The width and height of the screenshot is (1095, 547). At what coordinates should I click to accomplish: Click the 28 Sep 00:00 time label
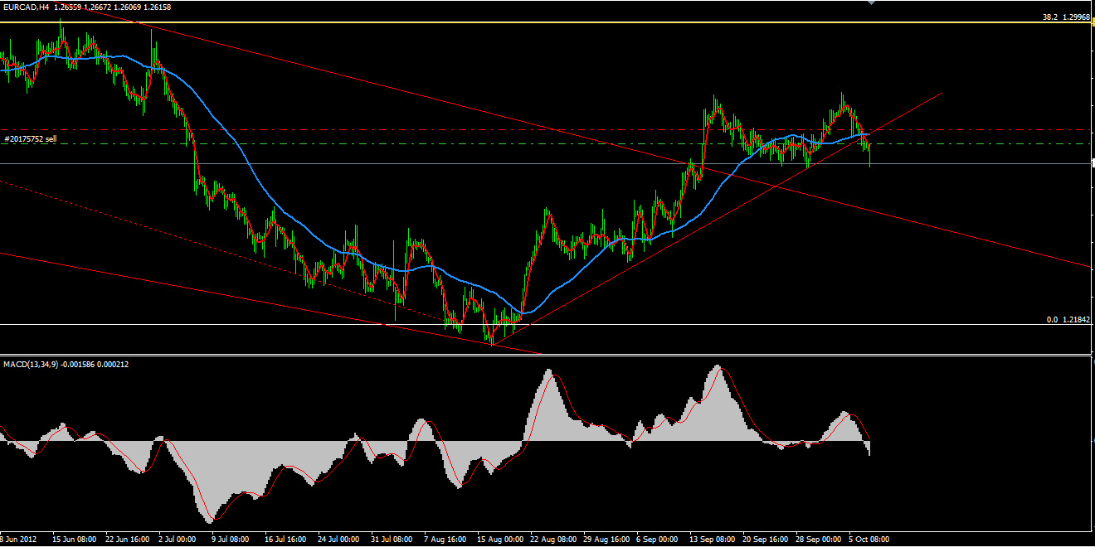818,540
